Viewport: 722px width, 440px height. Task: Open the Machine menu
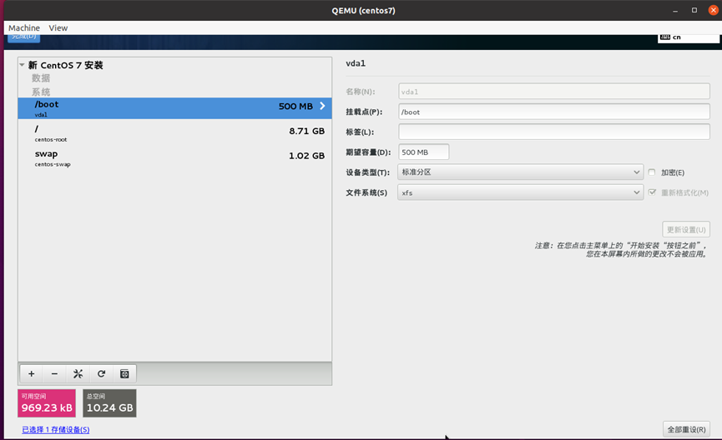coord(24,28)
